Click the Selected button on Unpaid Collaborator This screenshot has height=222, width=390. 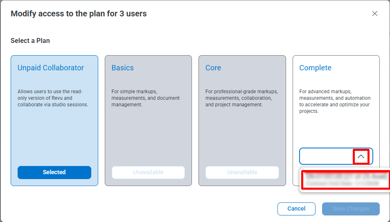(54, 172)
